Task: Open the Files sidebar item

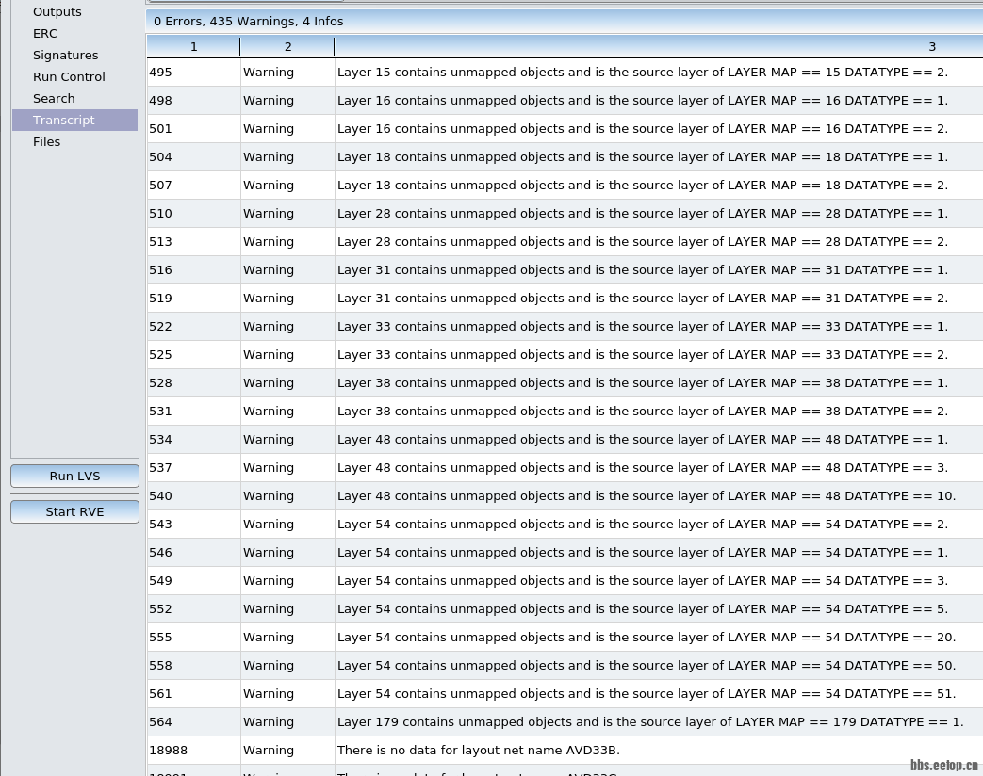Action: (x=46, y=142)
